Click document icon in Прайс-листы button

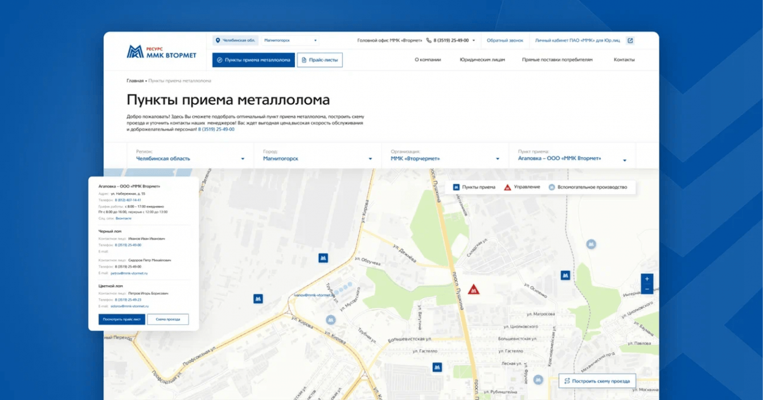[304, 60]
